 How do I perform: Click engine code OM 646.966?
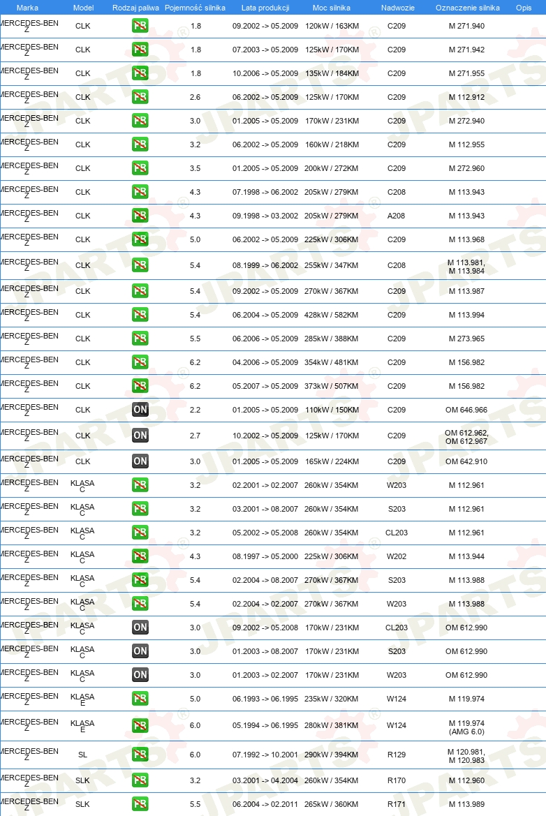pos(466,410)
